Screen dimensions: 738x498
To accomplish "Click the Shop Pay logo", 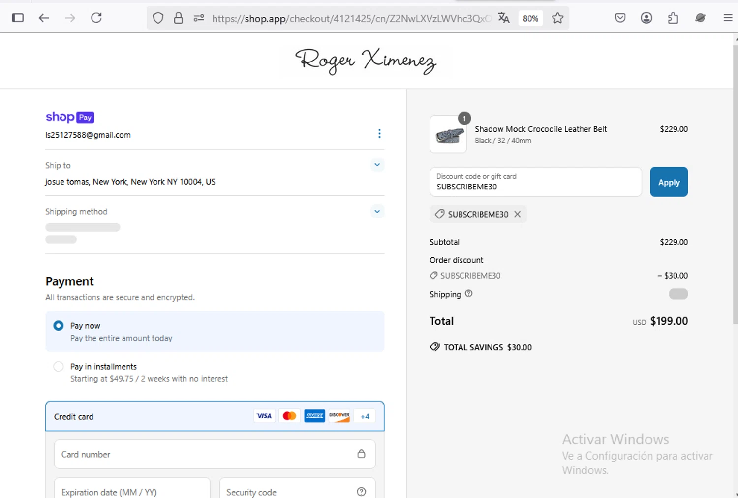I will tap(70, 117).
